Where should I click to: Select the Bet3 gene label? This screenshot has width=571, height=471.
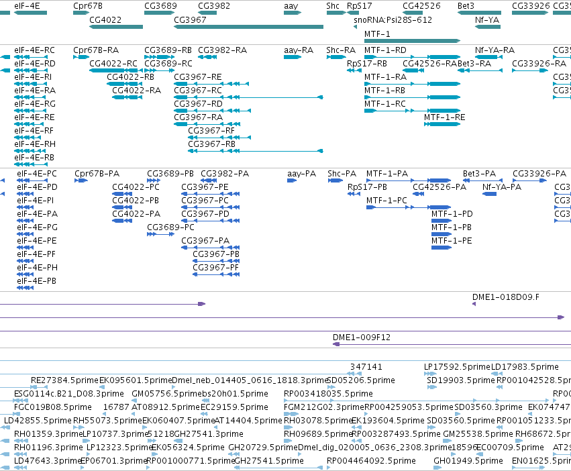(x=466, y=6)
